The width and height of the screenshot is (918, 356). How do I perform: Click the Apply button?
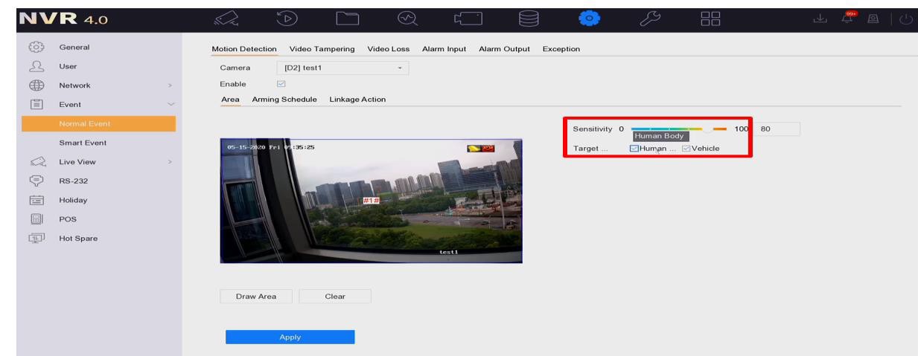point(290,337)
